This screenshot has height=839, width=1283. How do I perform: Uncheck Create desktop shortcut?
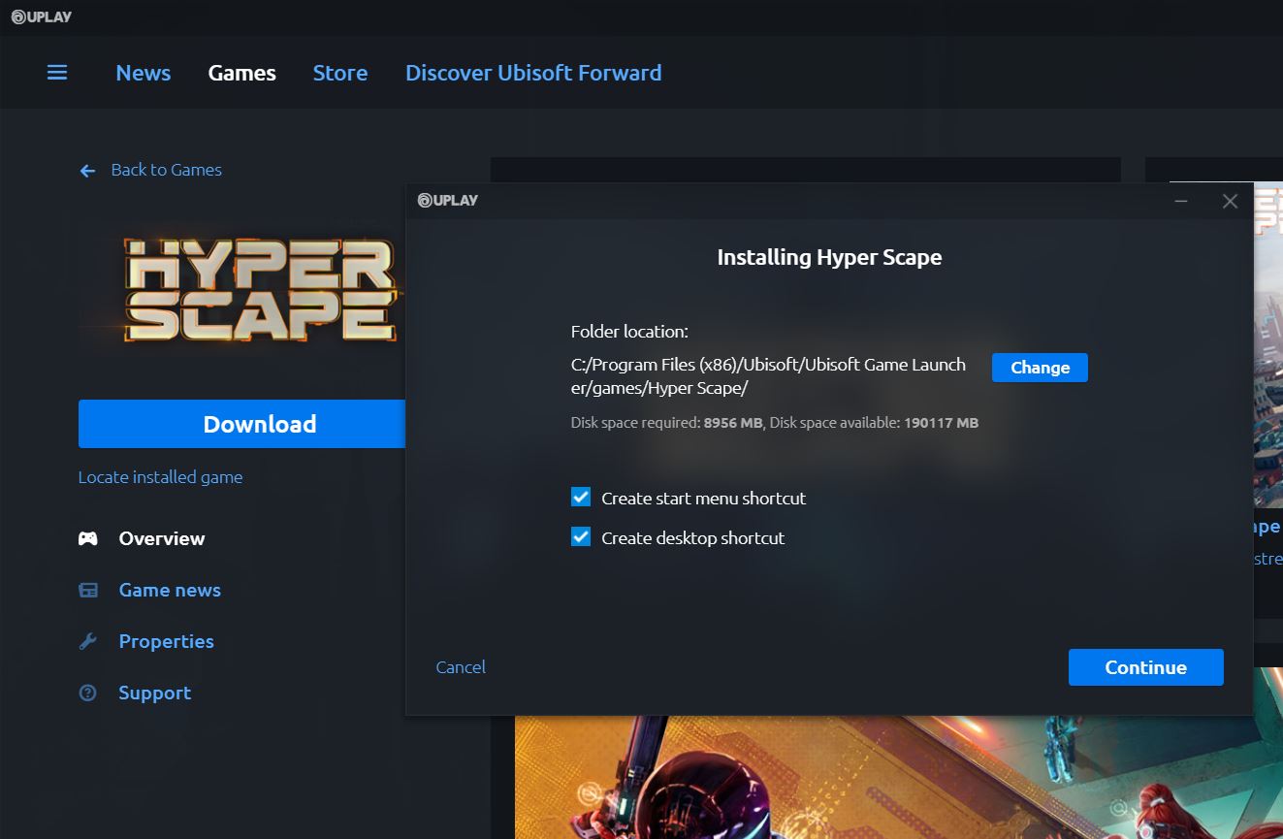[581, 536]
